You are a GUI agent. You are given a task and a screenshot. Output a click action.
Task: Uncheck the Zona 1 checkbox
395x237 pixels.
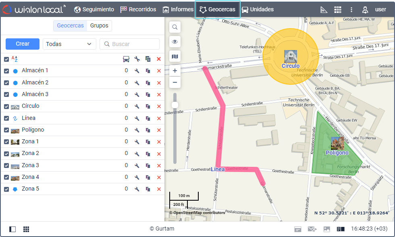6,142
